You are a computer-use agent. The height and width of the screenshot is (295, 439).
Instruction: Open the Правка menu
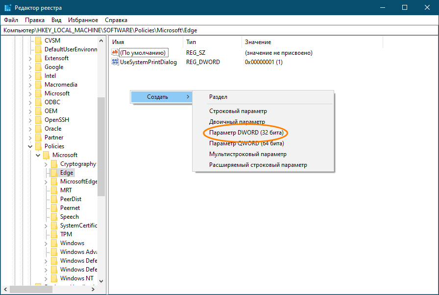[35, 20]
